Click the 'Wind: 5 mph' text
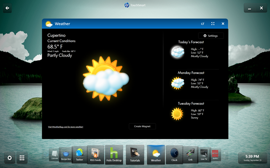Viewport: 270px width, 168px height. coord(53,51)
